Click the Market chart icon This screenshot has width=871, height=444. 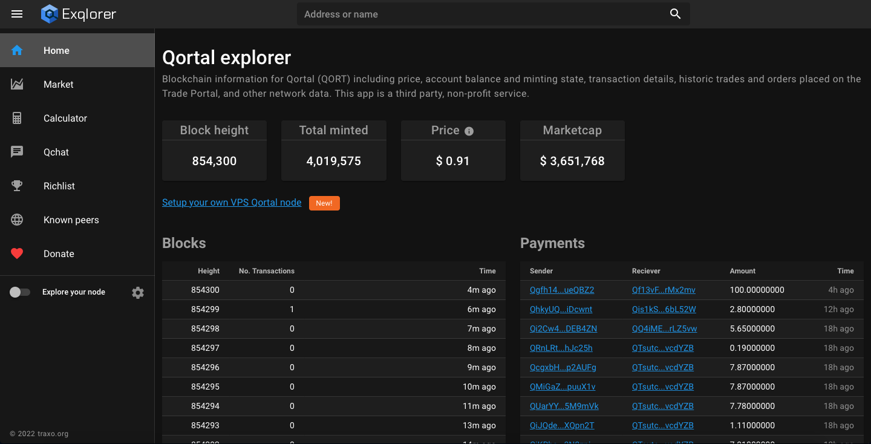coord(17,84)
